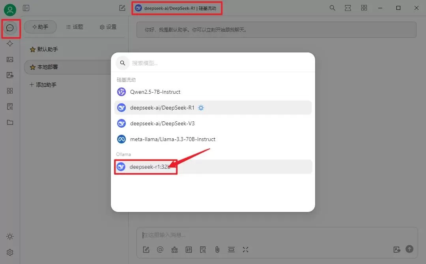Open the translate sidebar icon

click(x=10, y=75)
